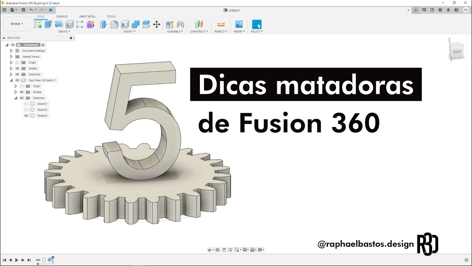Select the Move/Copy tool
Viewport: 472px width, 266px height.
(x=156, y=25)
